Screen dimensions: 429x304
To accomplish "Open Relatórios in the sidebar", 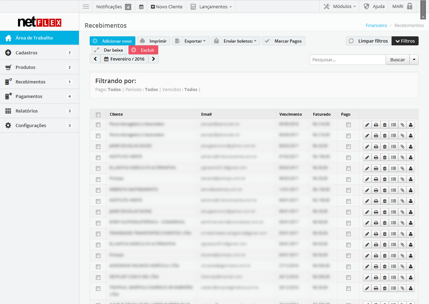I will tap(27, 111).
